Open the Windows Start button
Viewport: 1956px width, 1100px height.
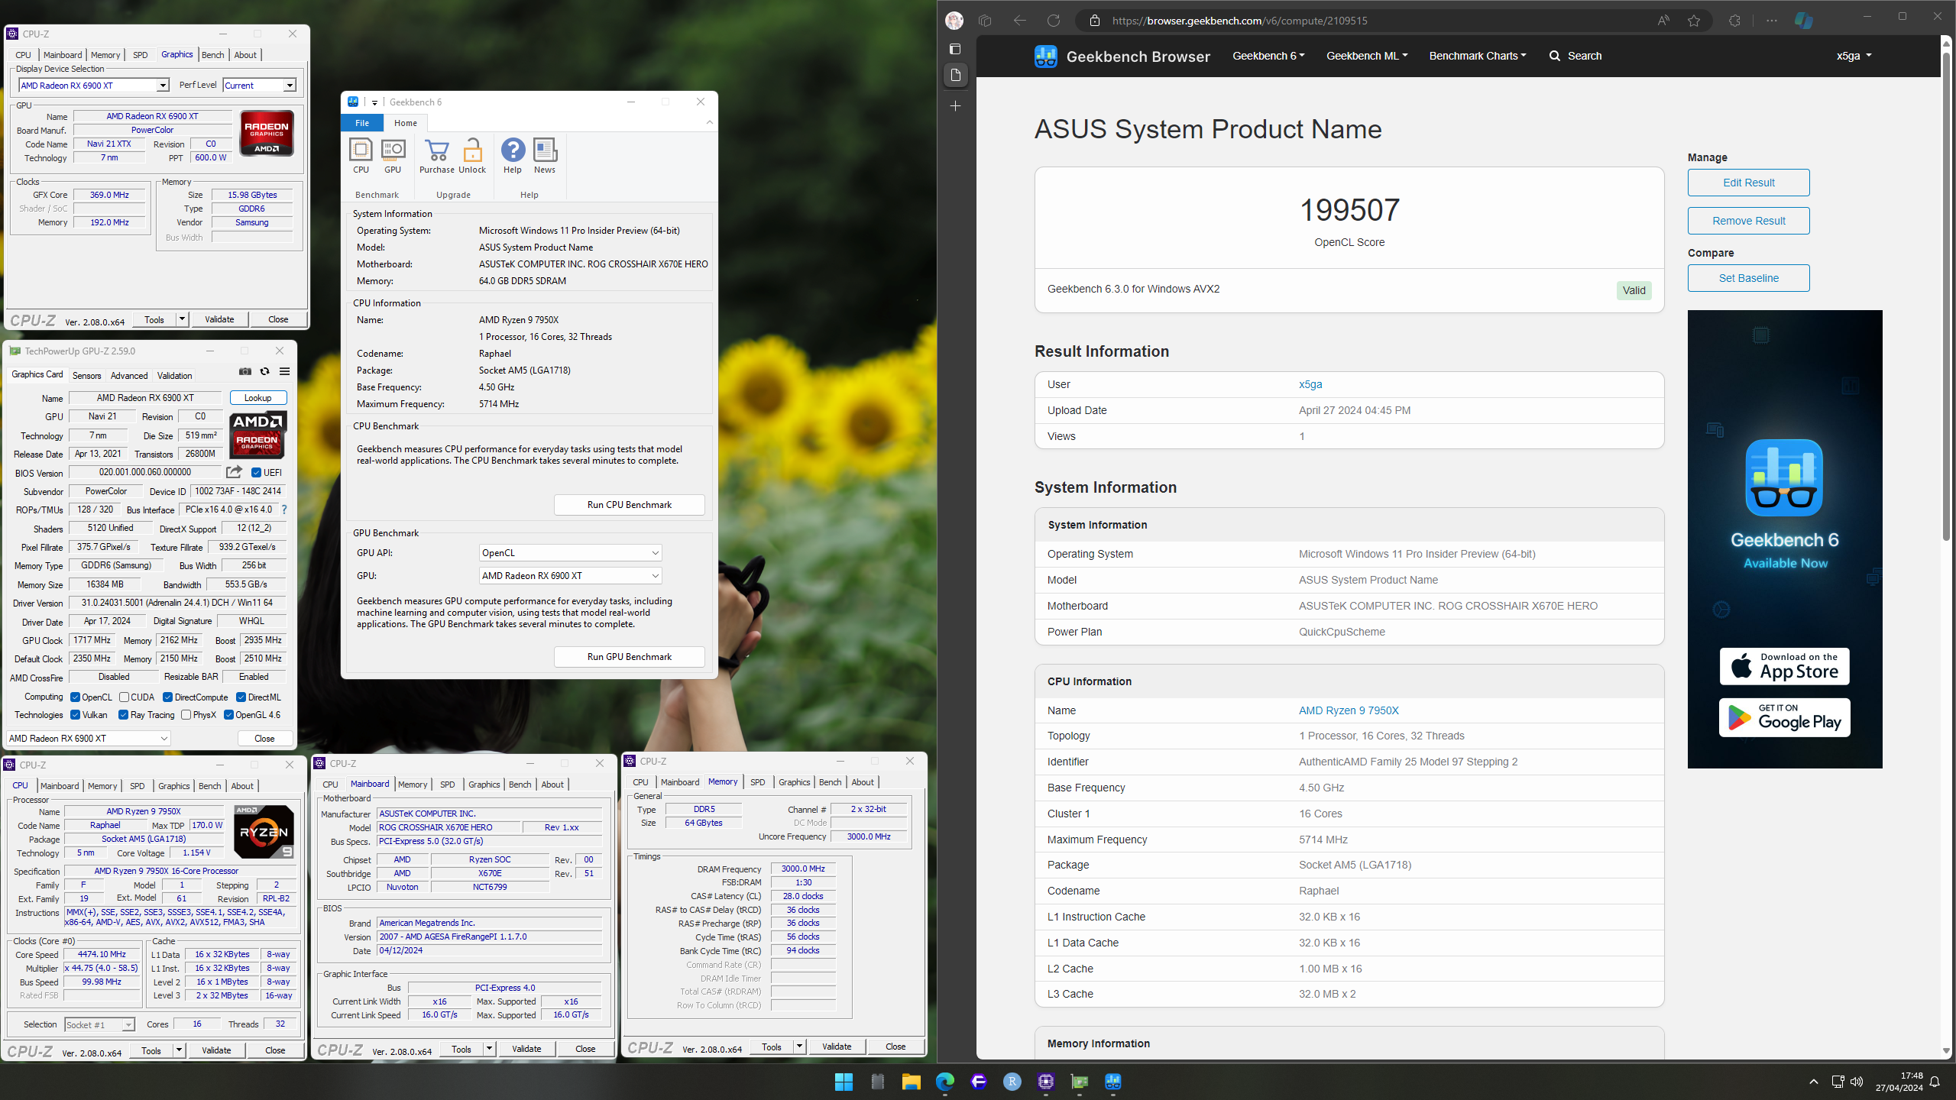844,1082
